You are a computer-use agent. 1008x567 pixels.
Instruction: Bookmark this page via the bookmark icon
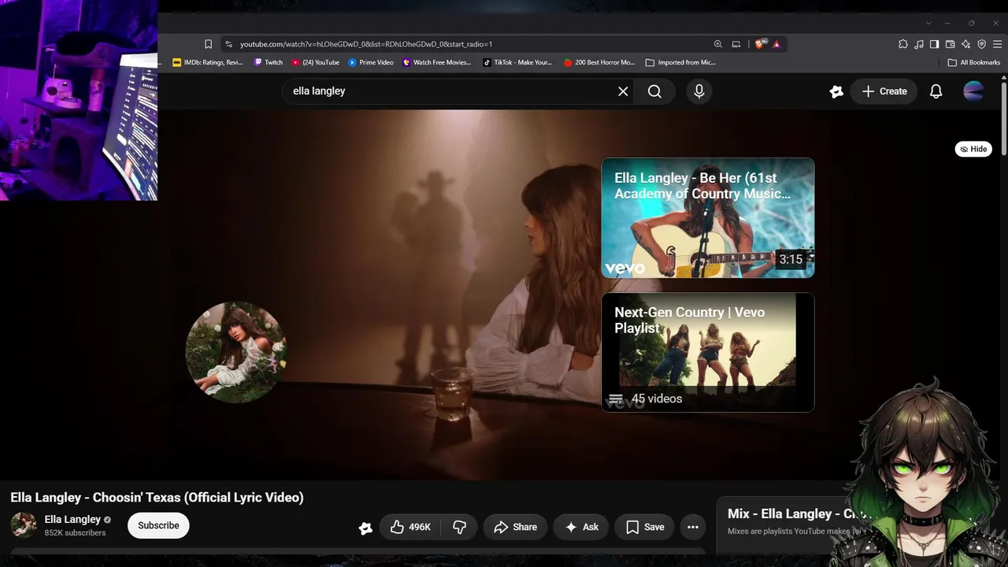(x=208, y=44)
